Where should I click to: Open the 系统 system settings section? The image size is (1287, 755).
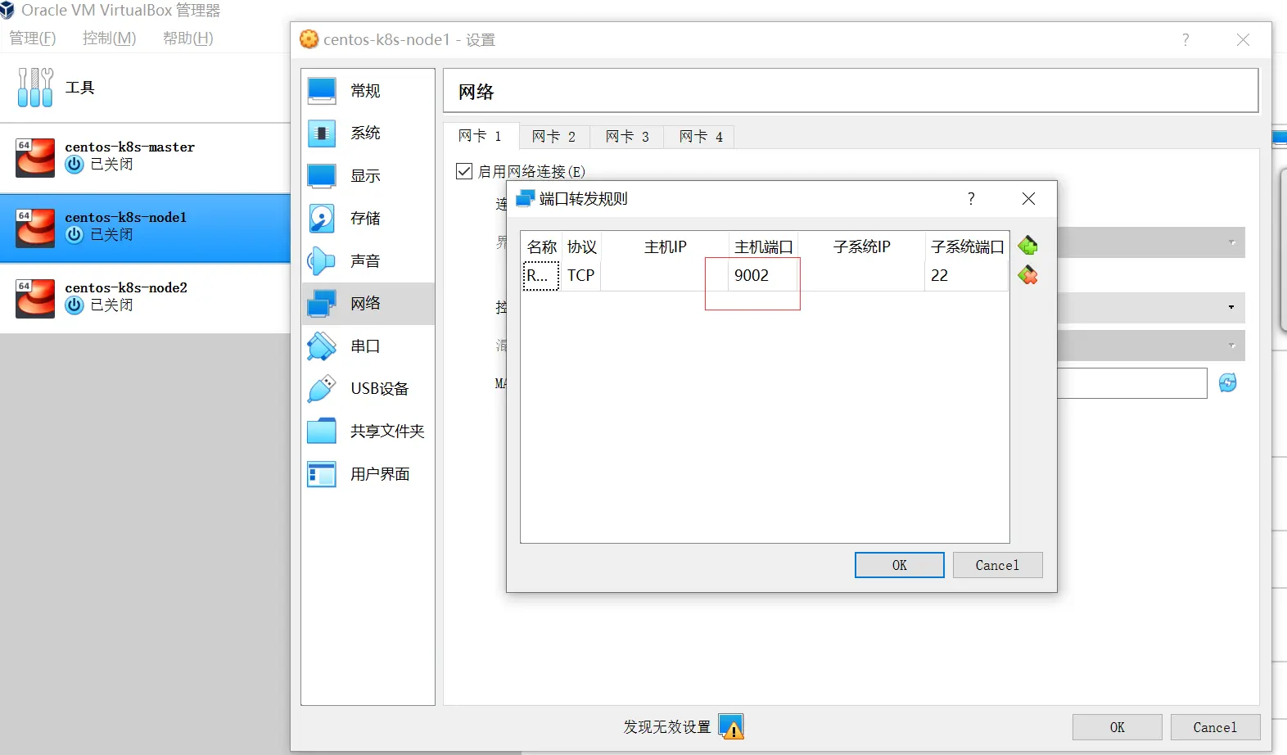[x=368, y=133]
